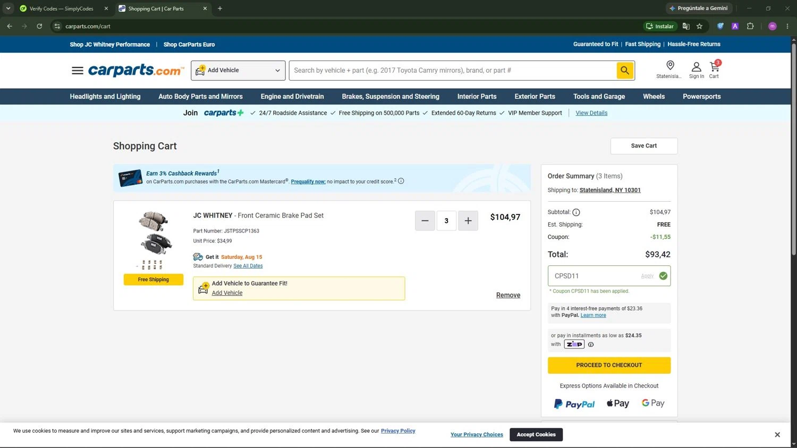Open a new browser tab with plus

pos(220,8)
